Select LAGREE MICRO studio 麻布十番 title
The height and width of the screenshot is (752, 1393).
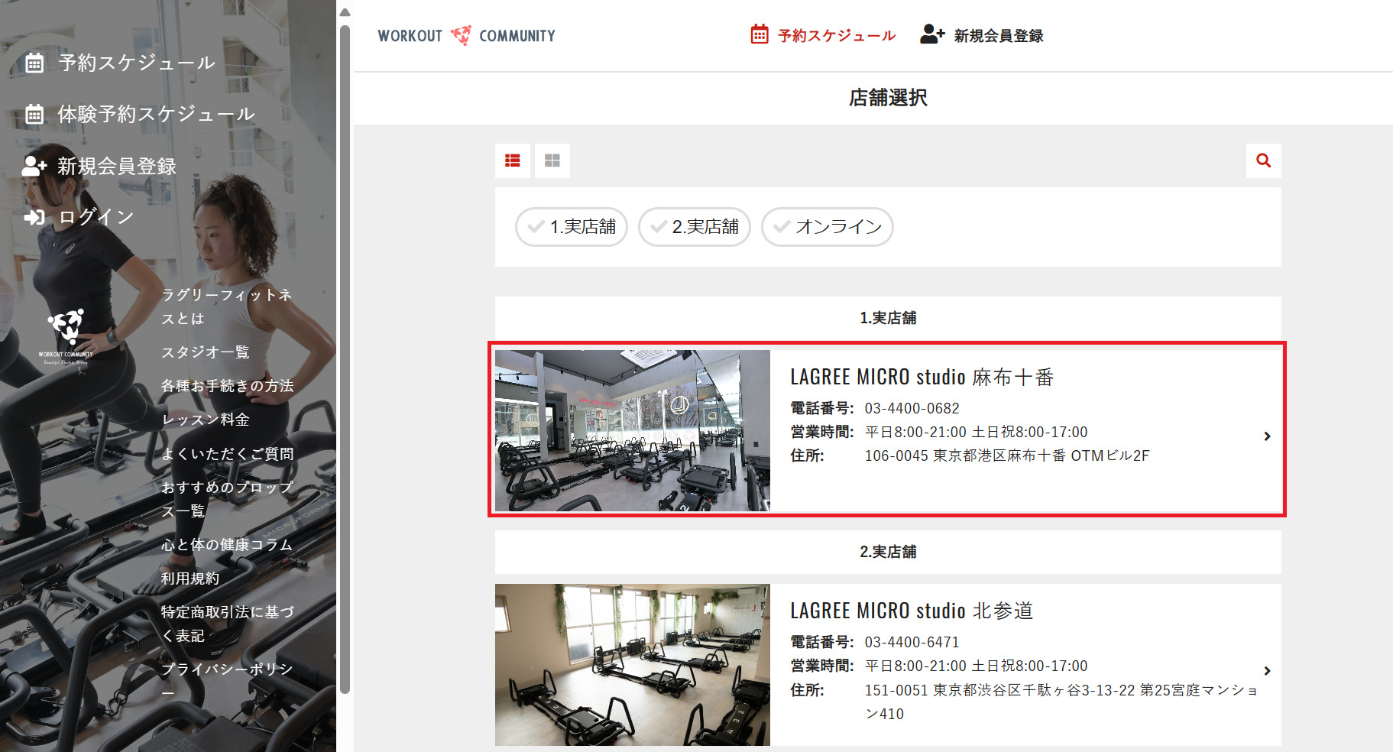tap(922, 378)
